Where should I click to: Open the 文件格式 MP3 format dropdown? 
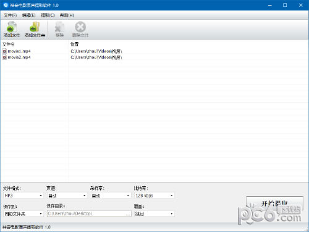click(x=23, y=196)
